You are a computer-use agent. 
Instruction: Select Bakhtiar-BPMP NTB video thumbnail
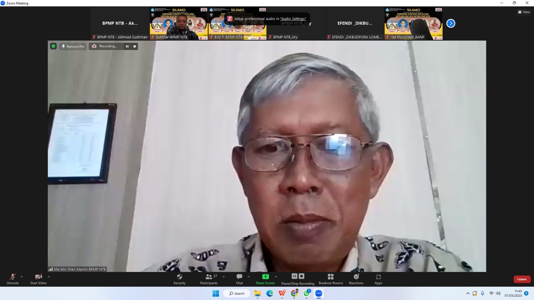tap(179, 23)
